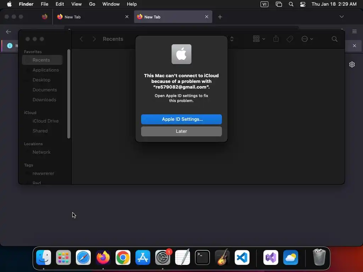363x272 pixels.
Task: Dismiss the iCloud dialog with Later
Action: pyautogui.click(x=181, y=131)
